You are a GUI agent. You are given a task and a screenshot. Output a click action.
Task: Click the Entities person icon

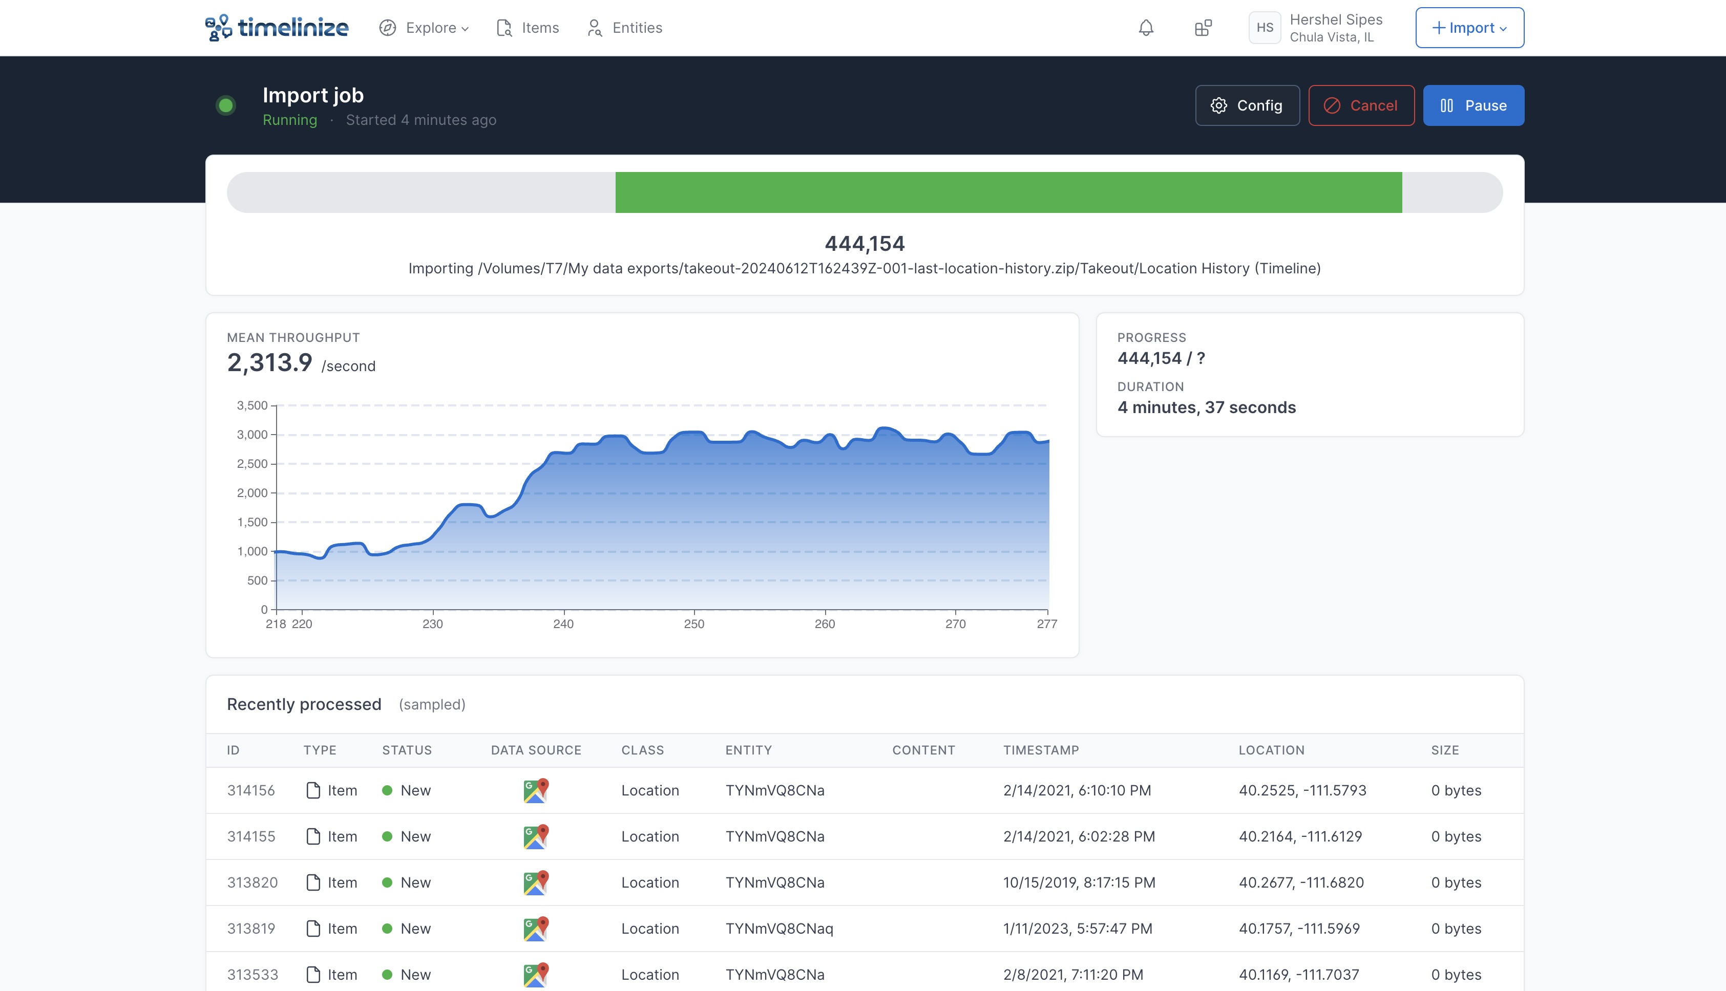tap(595, 28)
